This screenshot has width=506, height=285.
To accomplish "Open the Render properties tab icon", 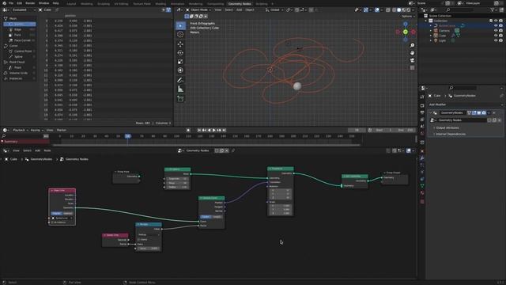I will click(422, 105).
